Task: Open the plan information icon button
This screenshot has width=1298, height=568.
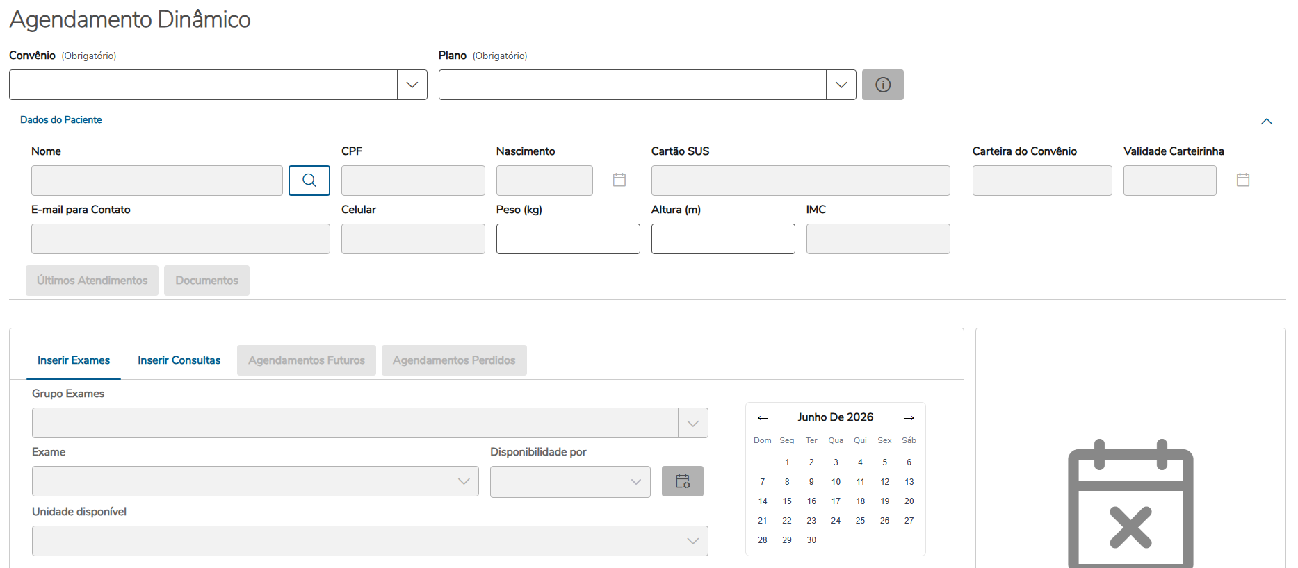Action: pos(883,85)
